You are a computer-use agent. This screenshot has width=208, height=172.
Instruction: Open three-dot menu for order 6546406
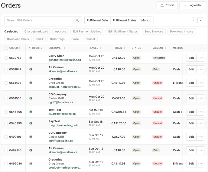[200, 112]
